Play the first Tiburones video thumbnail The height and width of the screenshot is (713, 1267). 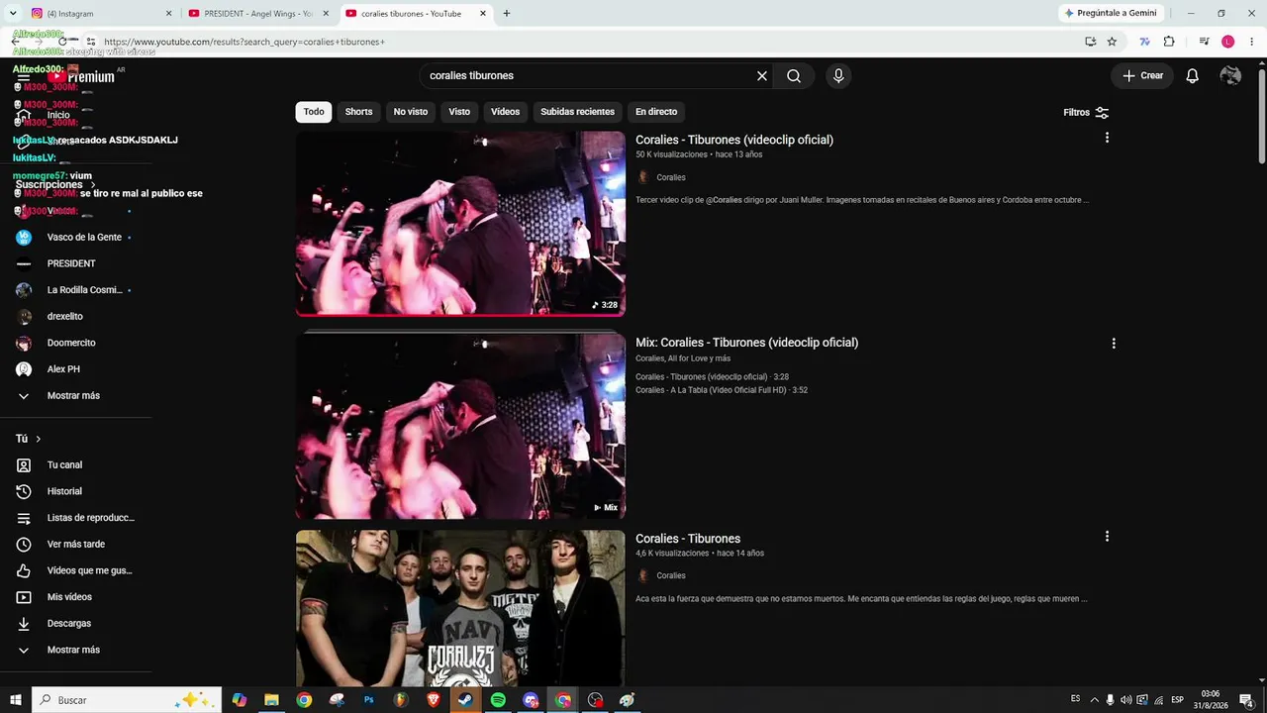tap(460, 224)
